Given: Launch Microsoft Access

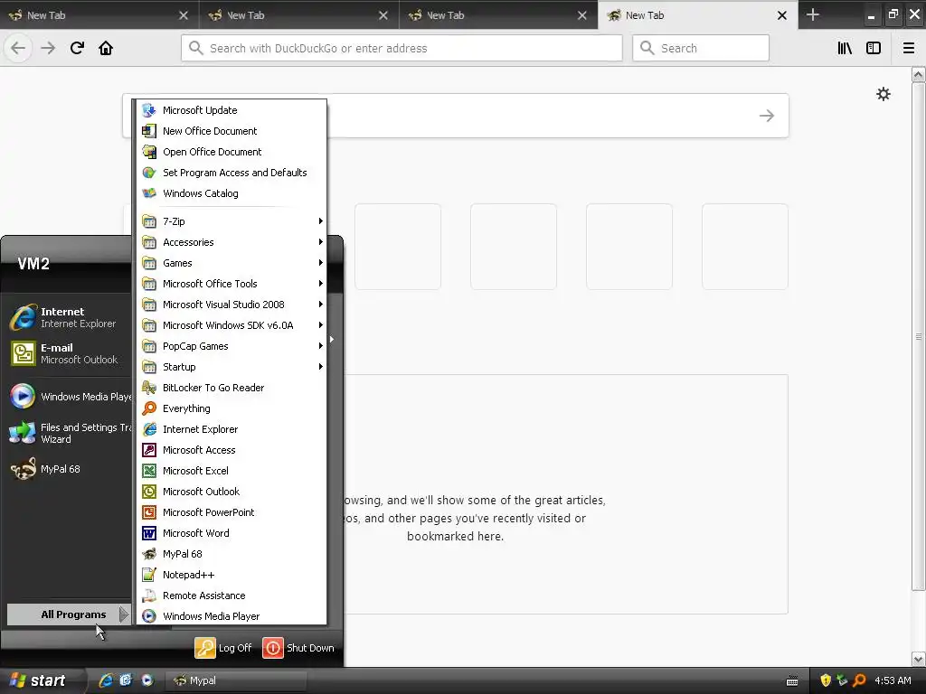Looking at the screenshot, I should (x=231, y=450).
